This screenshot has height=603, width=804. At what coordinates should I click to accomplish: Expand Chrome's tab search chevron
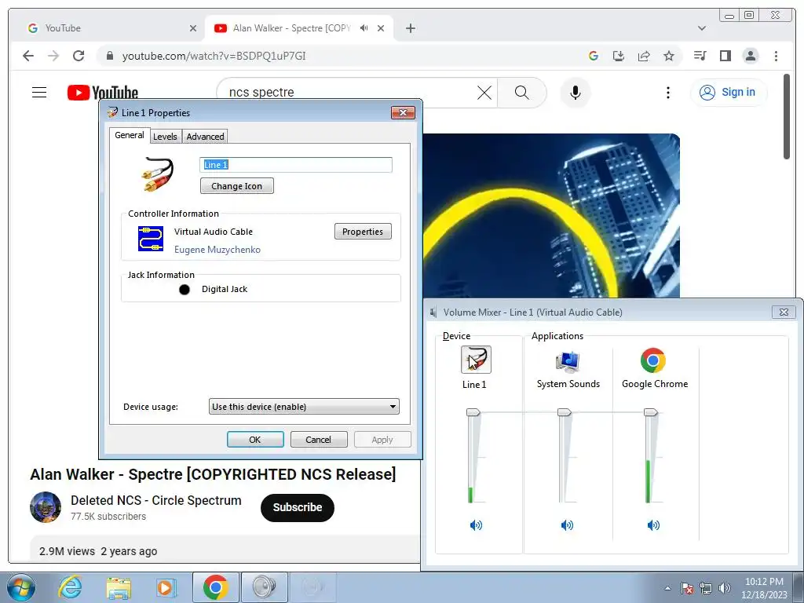(702, 28)
